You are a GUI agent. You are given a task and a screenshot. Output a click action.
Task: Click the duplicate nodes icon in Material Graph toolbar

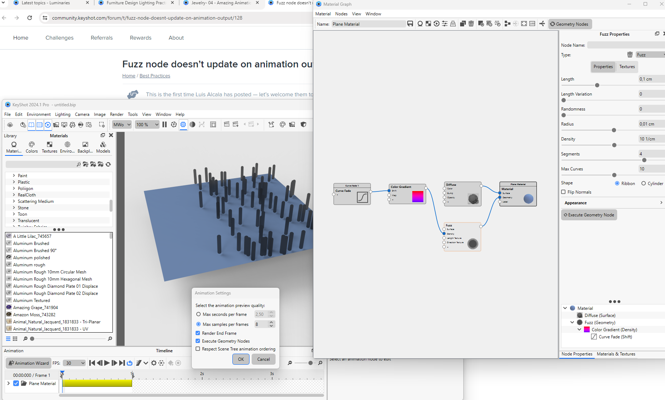[463, 24]
